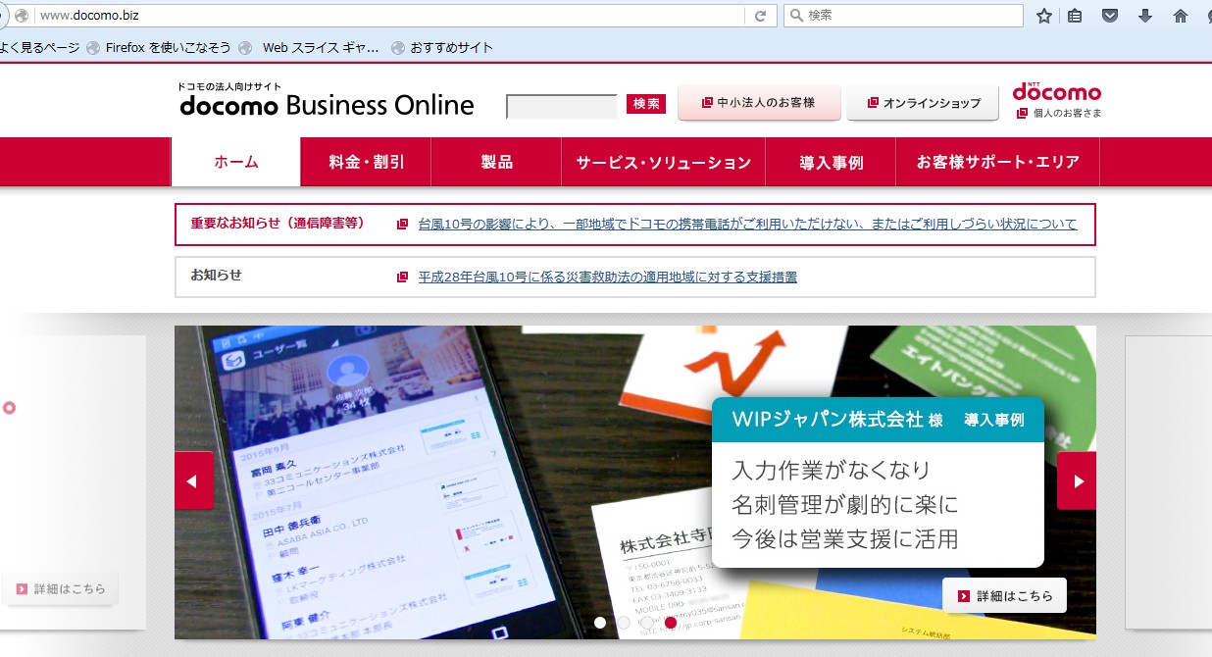Image resolution: width=1212 pixels, height=657 pixels.
Task: Open the 台風10号の影響により outage notice link
Action: coord(747,224)
